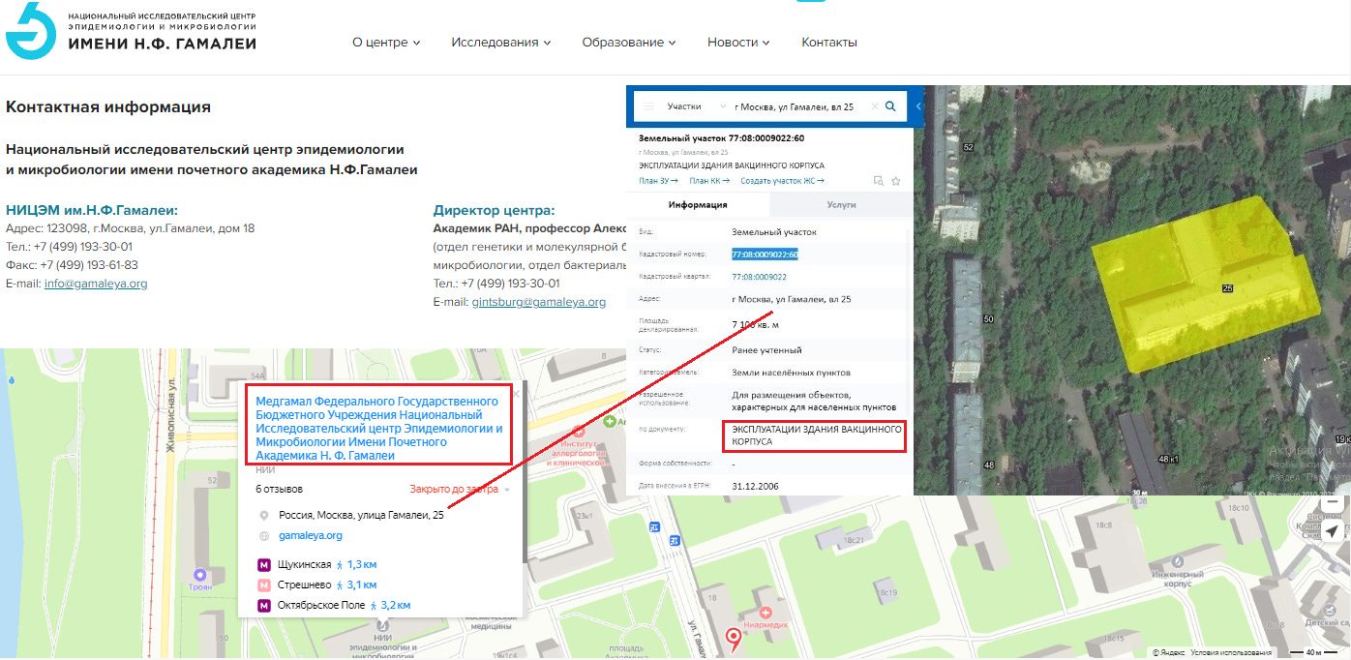The image size is (1351, 660).
Task: Click the gintsburg@gamaleya.org email link
Action: [539, 302]
